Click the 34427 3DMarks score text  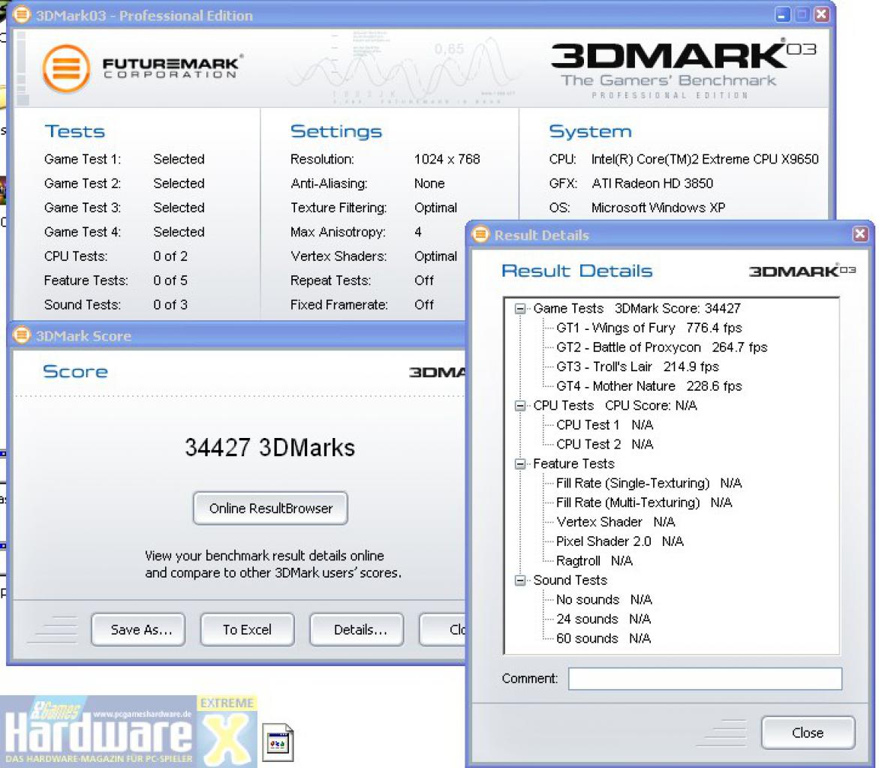(269, 448)
